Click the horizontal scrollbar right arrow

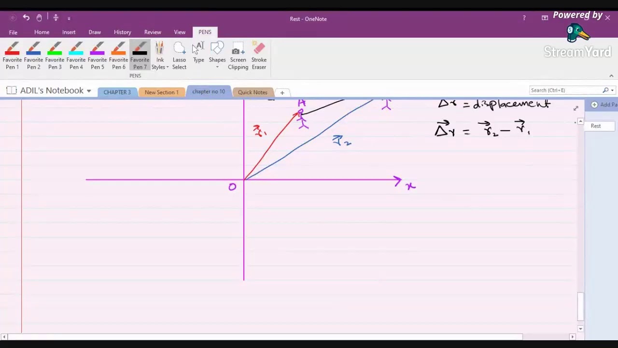click(573, 336)
